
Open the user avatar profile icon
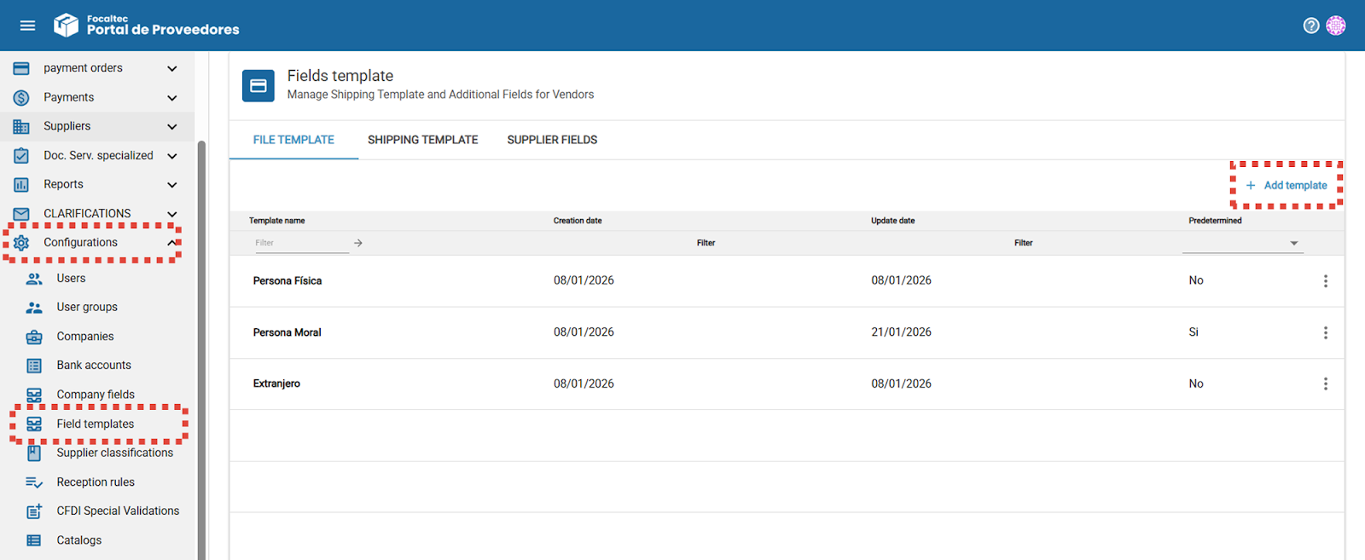pos(1336,26)
